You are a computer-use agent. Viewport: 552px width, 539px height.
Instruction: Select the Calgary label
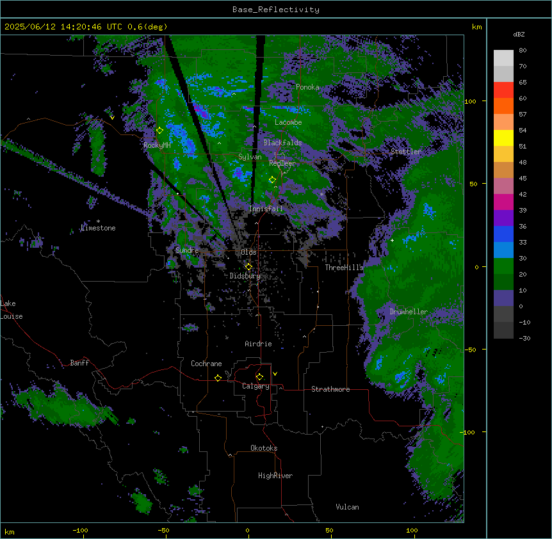tap(256, 386)
